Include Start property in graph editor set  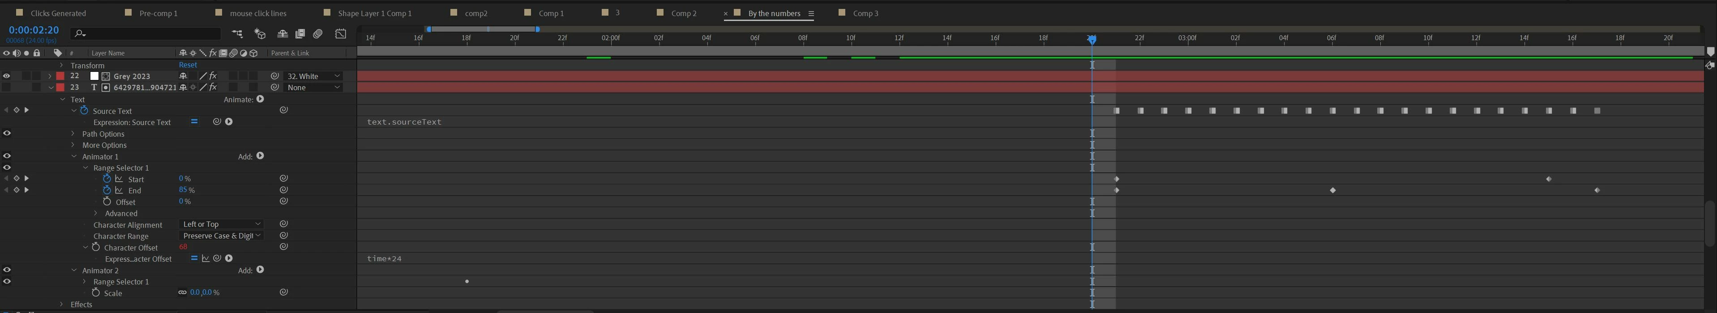pos(119,179)
